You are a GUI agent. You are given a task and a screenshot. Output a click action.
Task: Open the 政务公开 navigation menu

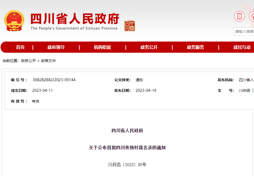pos(149,47)
